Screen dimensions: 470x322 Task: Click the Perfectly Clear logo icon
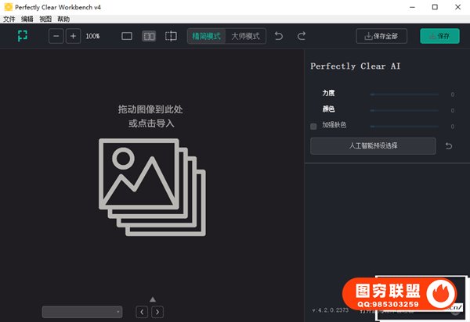22,36
